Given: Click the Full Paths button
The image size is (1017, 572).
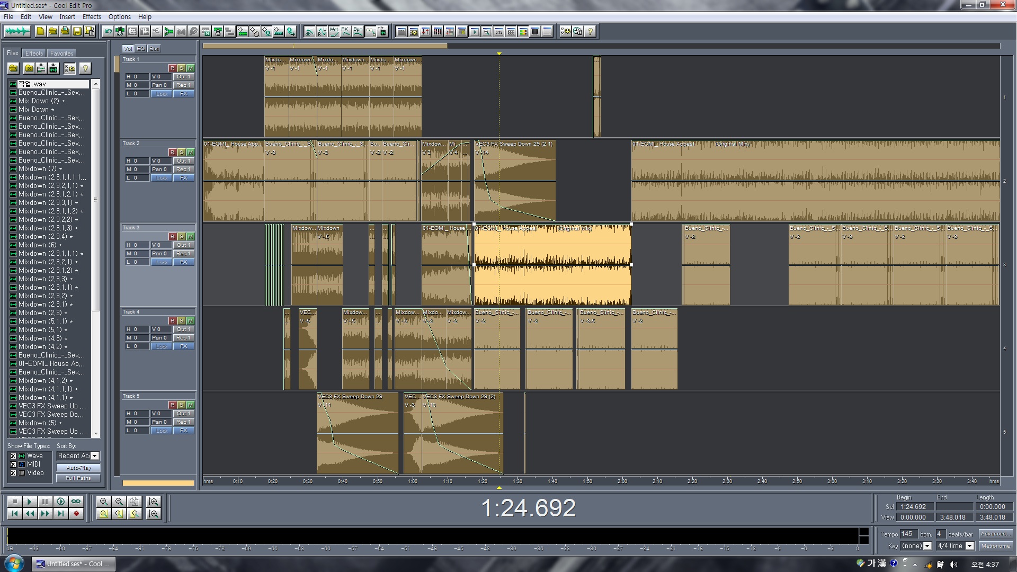Looking at the screenshot, I should point(78,478).
